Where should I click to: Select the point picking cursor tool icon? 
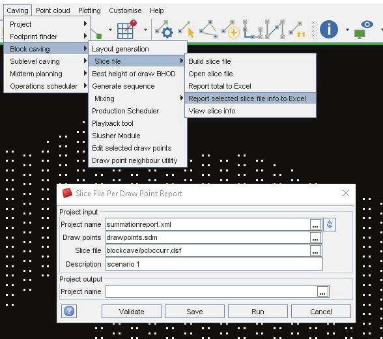(x=186, y=29)
